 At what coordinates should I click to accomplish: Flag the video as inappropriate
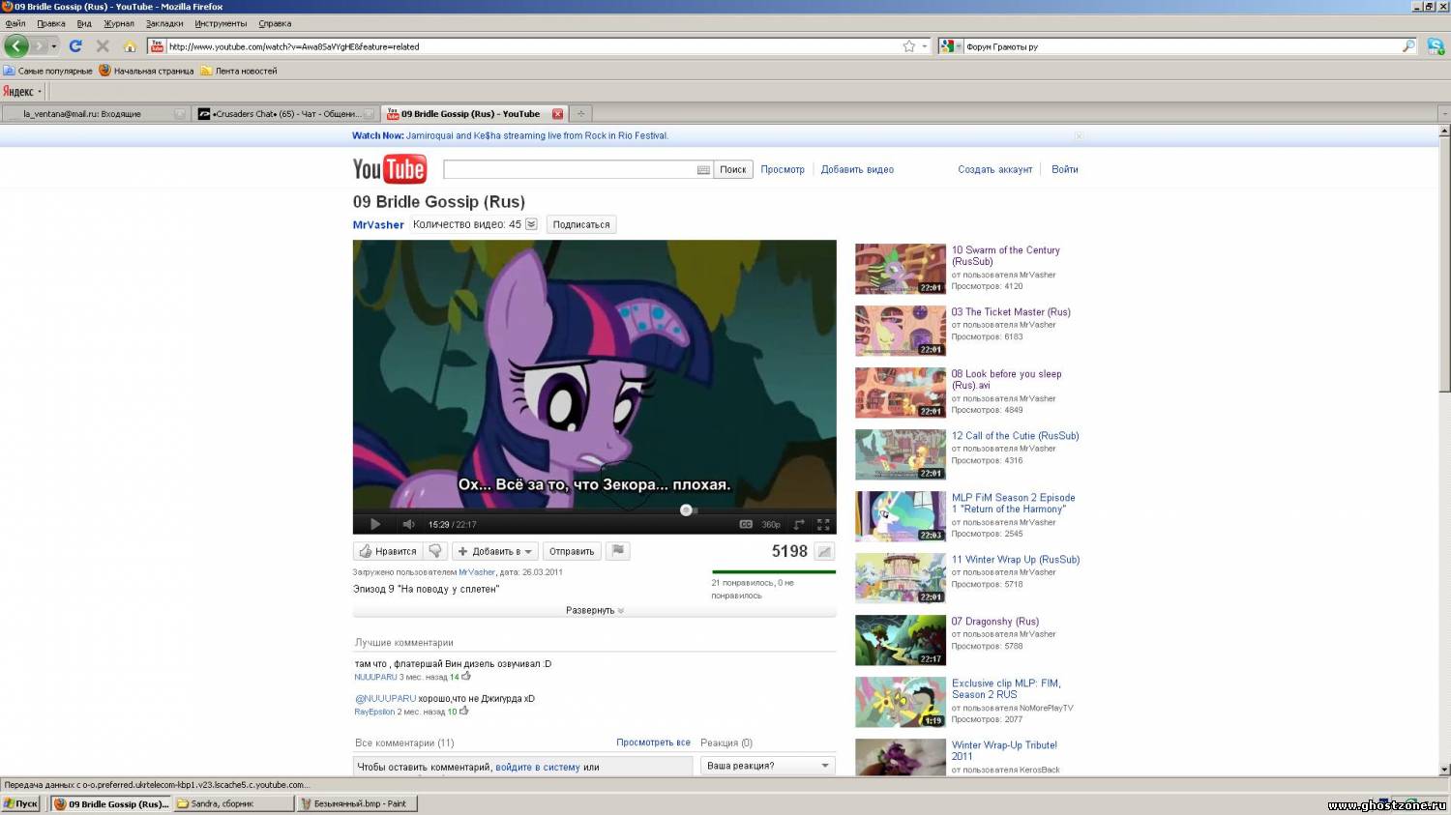click(617, 551)
